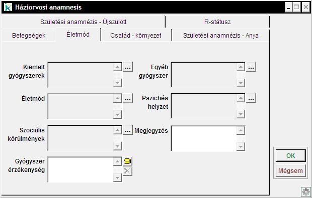312x198 pixels.
Task: Open Születési anamnézis - Újszülött tab
Action: pos(84,22)
